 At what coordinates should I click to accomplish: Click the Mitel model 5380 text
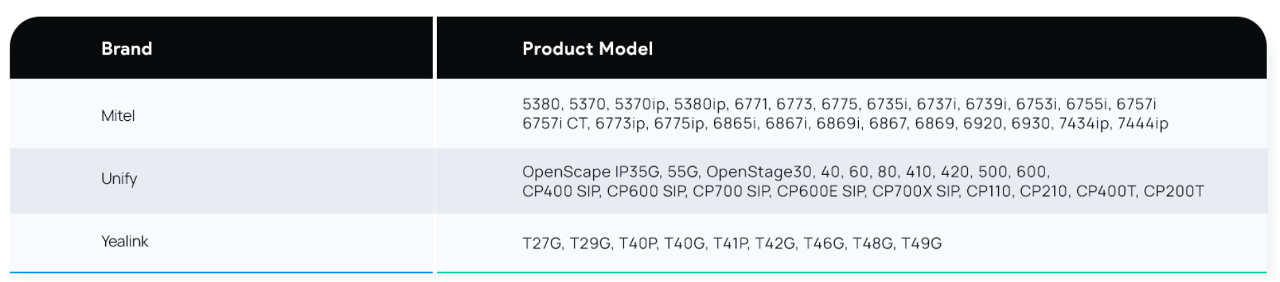(x=542, y=104)
